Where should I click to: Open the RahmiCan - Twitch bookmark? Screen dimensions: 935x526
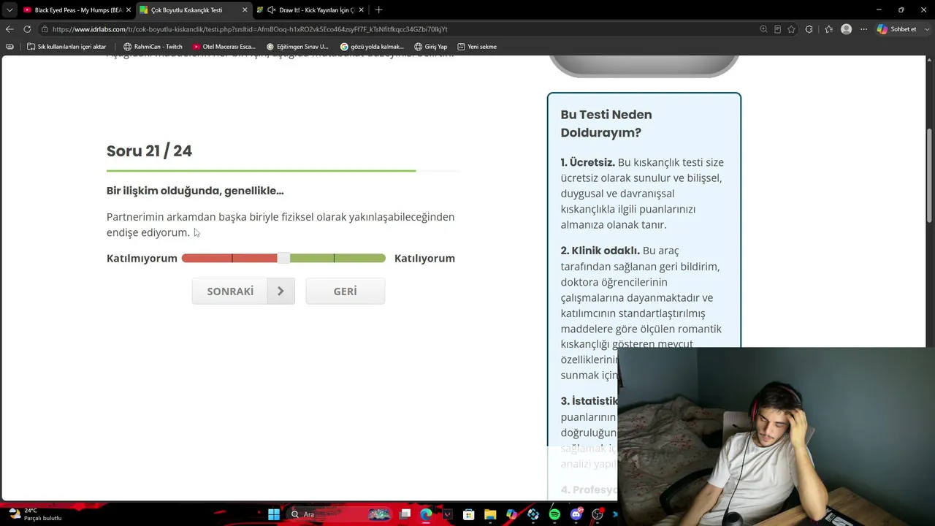tap(153, 47)
